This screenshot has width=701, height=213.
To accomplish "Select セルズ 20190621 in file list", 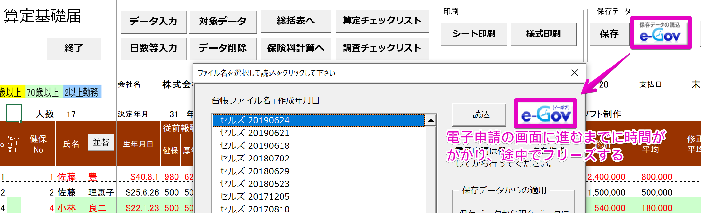I will tap(318, 133).
